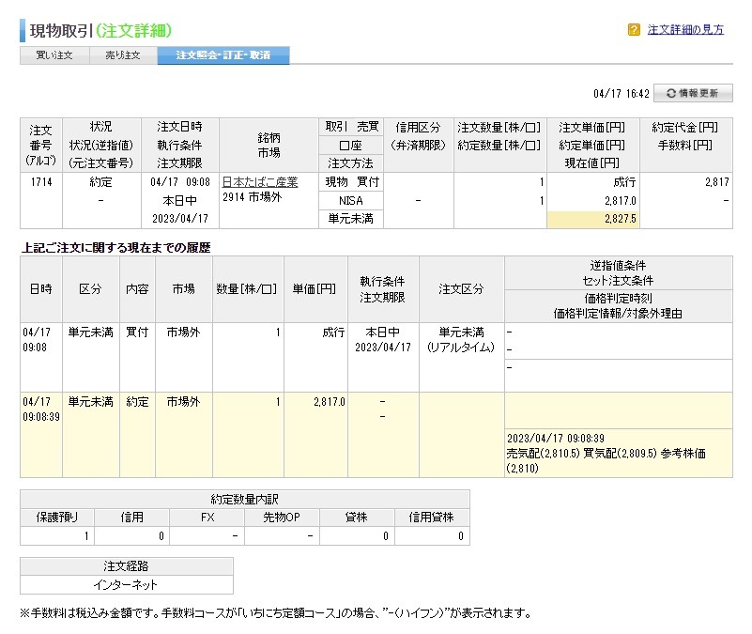Click the (リアルタイム) order type text

point(460,347)
